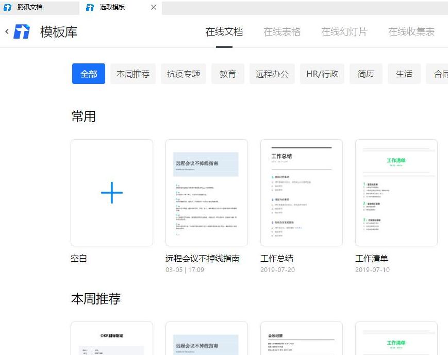Screen dimensions: 448x355
Task: Open the 在线收集表 section
Action: (x=411, y=31)
